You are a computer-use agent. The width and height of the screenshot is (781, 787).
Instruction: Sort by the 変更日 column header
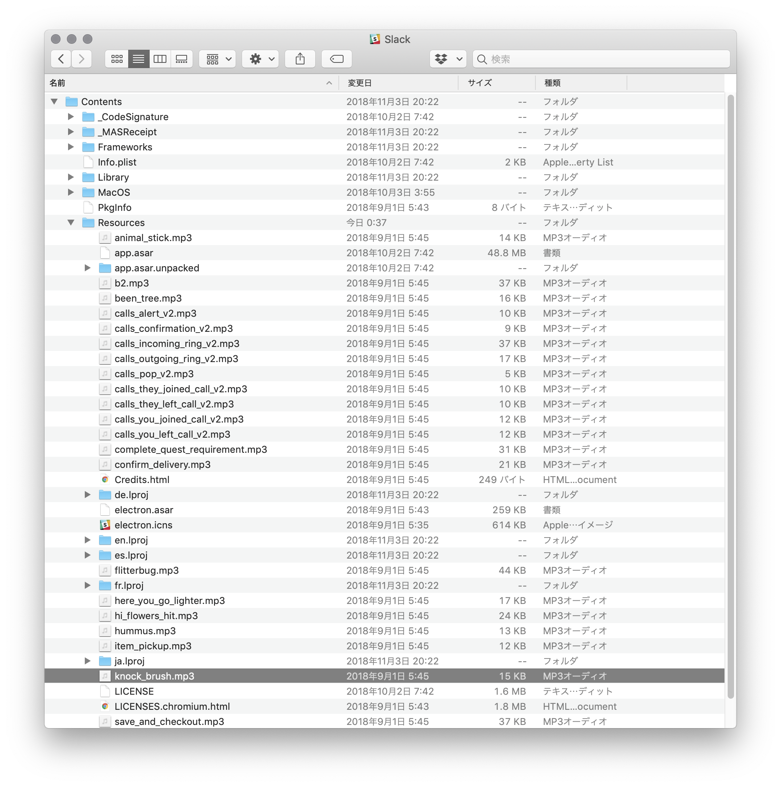(398, 83)
